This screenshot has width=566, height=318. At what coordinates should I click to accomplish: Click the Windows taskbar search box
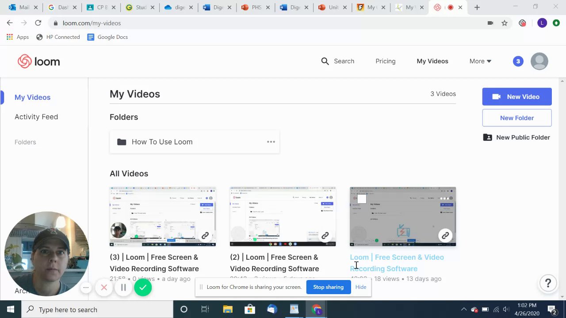pos(97,309)
